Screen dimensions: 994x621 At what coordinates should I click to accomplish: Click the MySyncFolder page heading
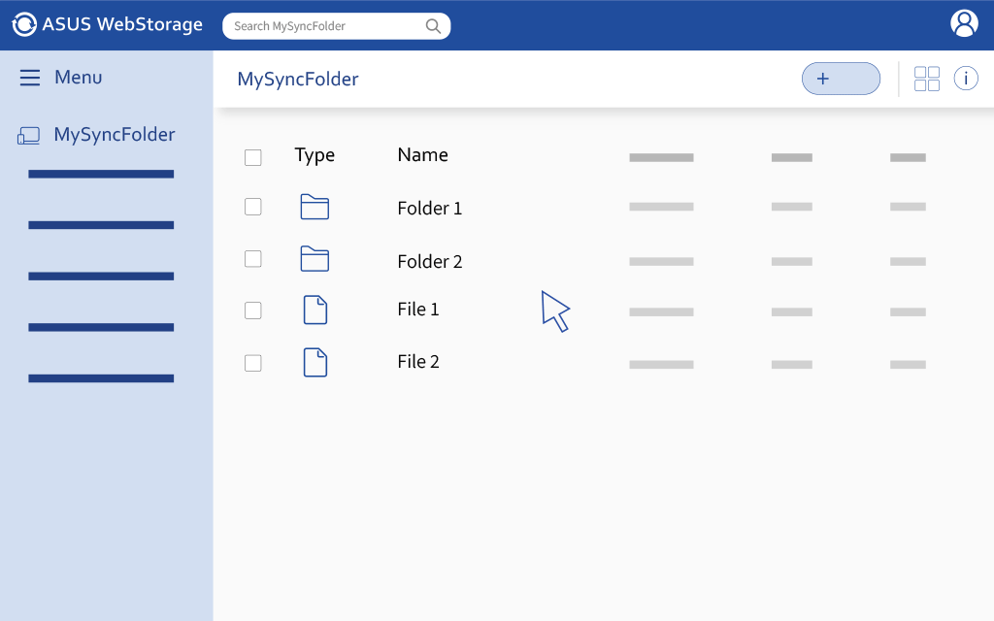tap(298, 80)
